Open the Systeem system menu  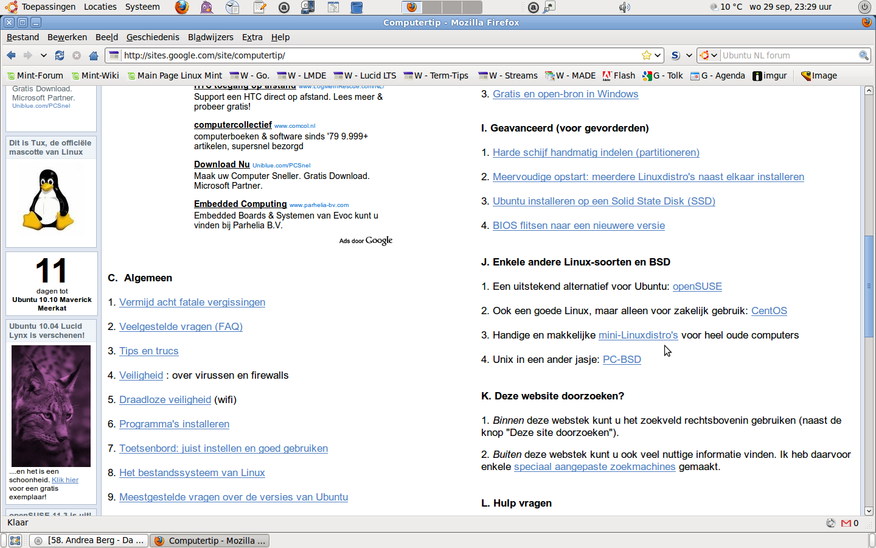pos(142,7)
